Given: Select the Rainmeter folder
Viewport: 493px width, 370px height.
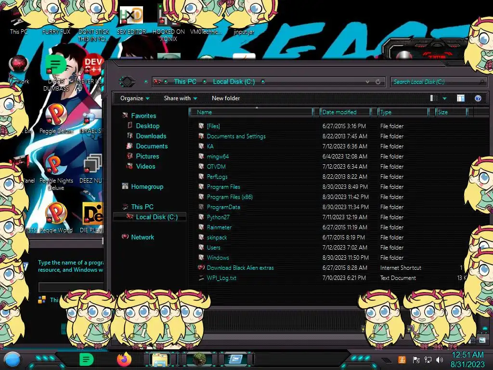Looking at the screenshot, I should tap(219, 227).
